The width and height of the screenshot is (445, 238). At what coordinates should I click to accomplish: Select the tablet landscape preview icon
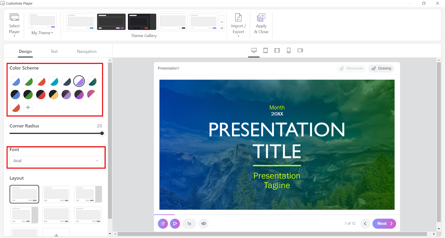pos(277,50)
